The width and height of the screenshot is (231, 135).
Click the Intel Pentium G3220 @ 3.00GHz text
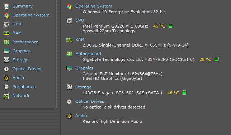pos(115,26)
